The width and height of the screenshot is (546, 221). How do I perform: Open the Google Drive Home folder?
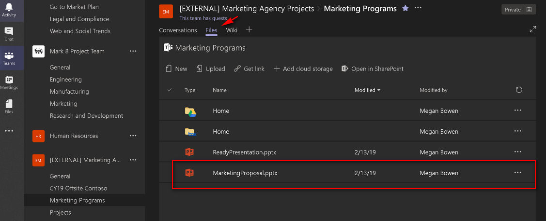(221, 110)
